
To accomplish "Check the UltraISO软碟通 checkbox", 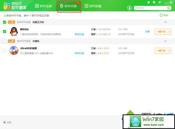I will [5, 50].
